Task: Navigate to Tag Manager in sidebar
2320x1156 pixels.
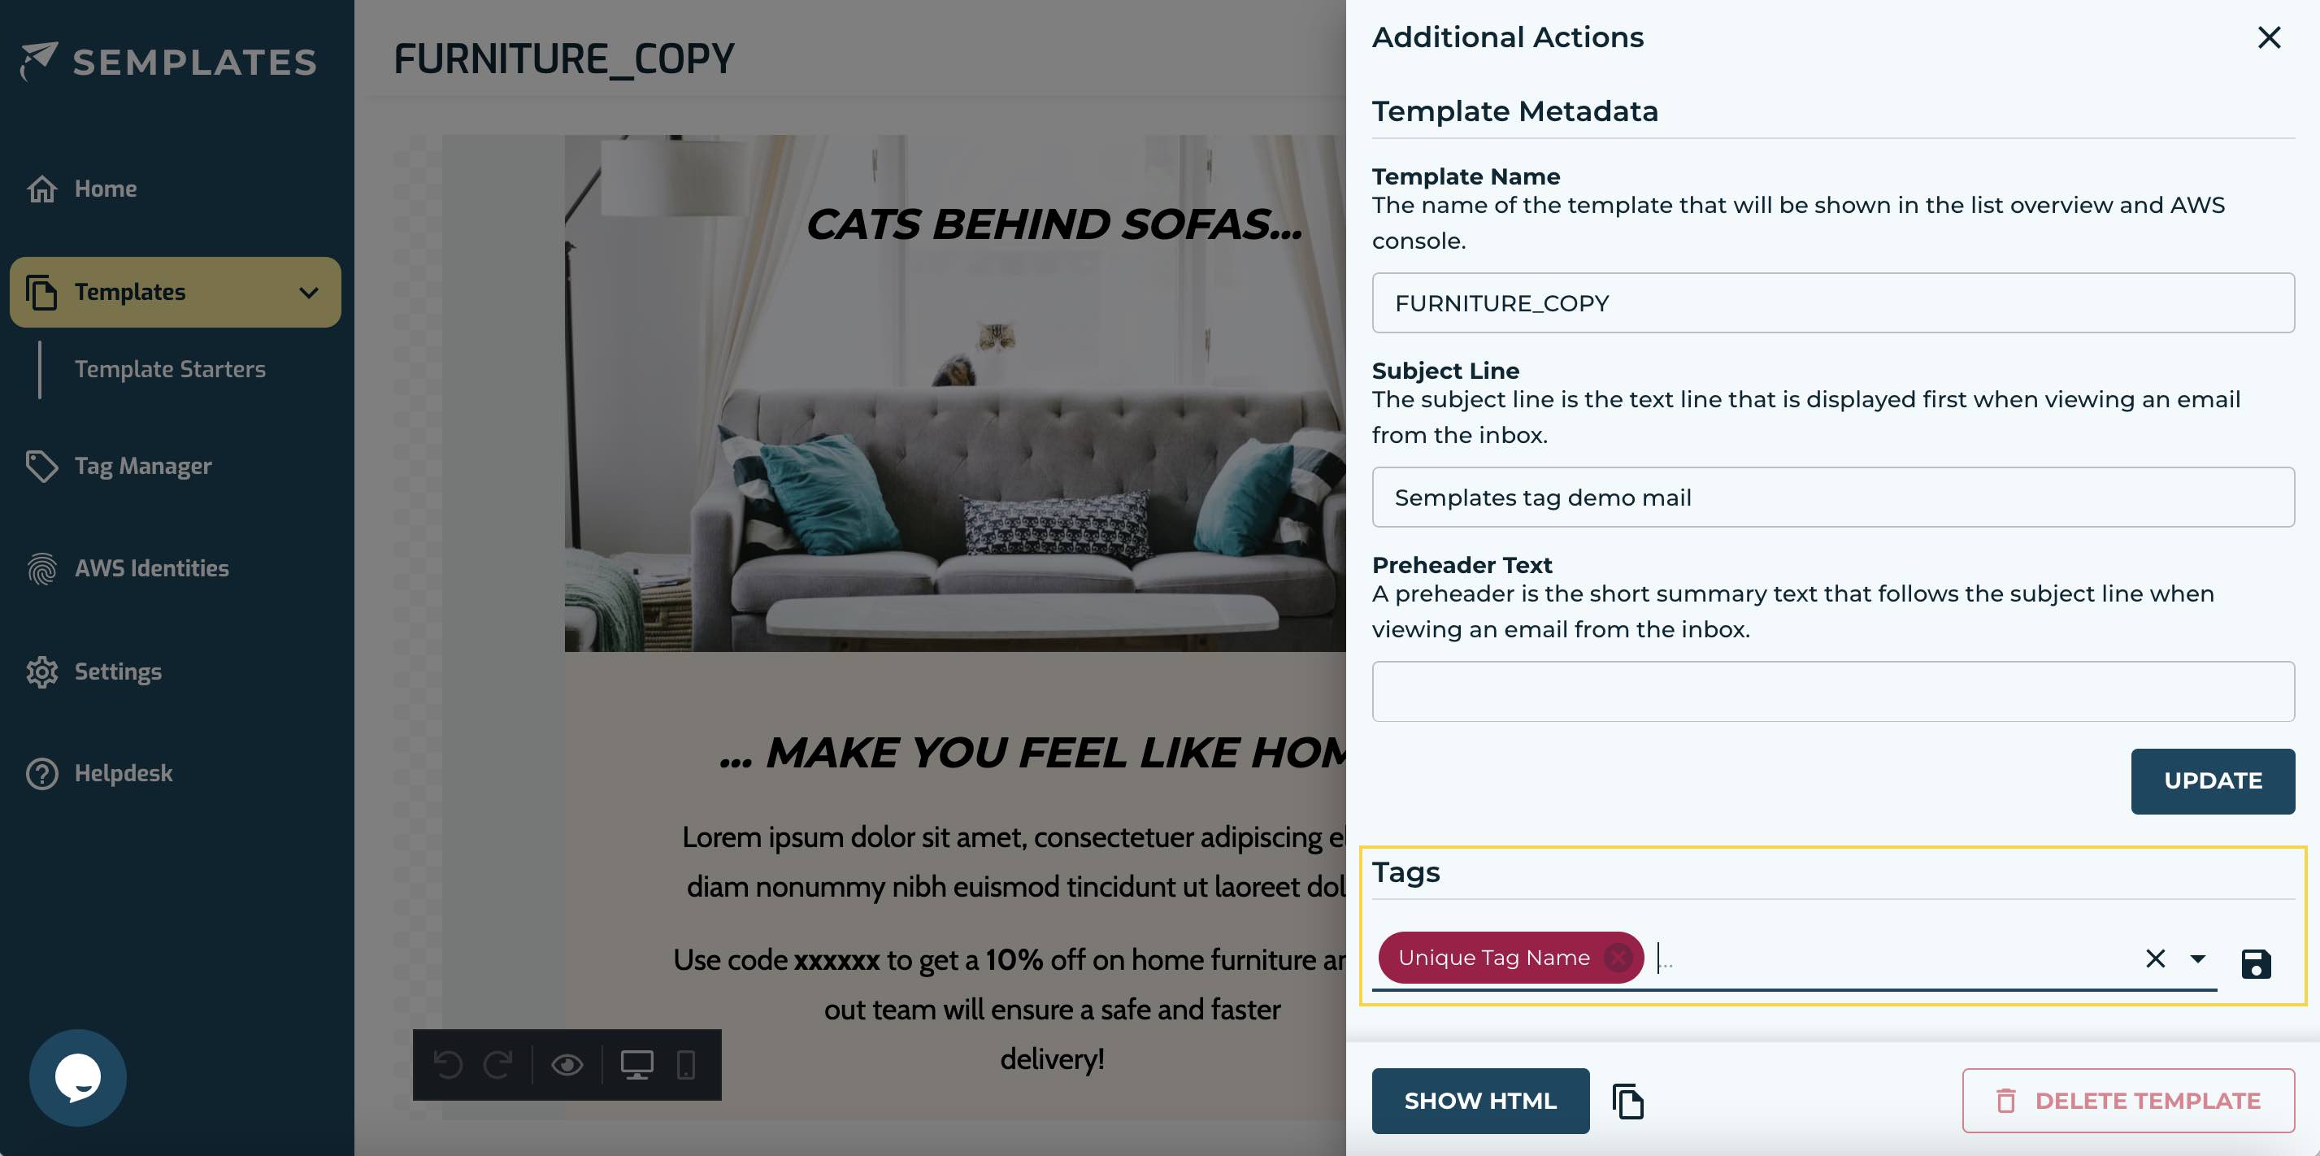Action: pos(144,467)
